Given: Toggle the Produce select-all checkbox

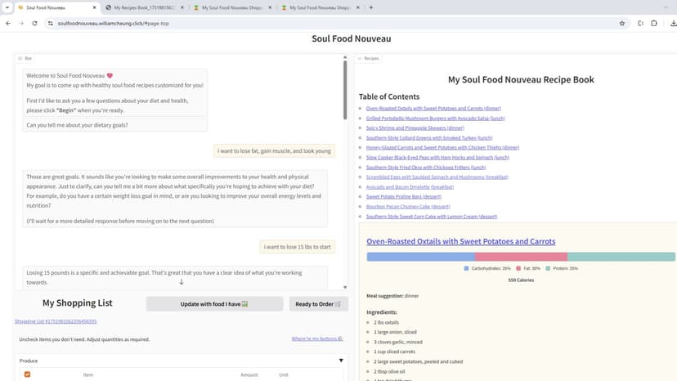Looking at the screenshot, I should (x=27, y=374).
